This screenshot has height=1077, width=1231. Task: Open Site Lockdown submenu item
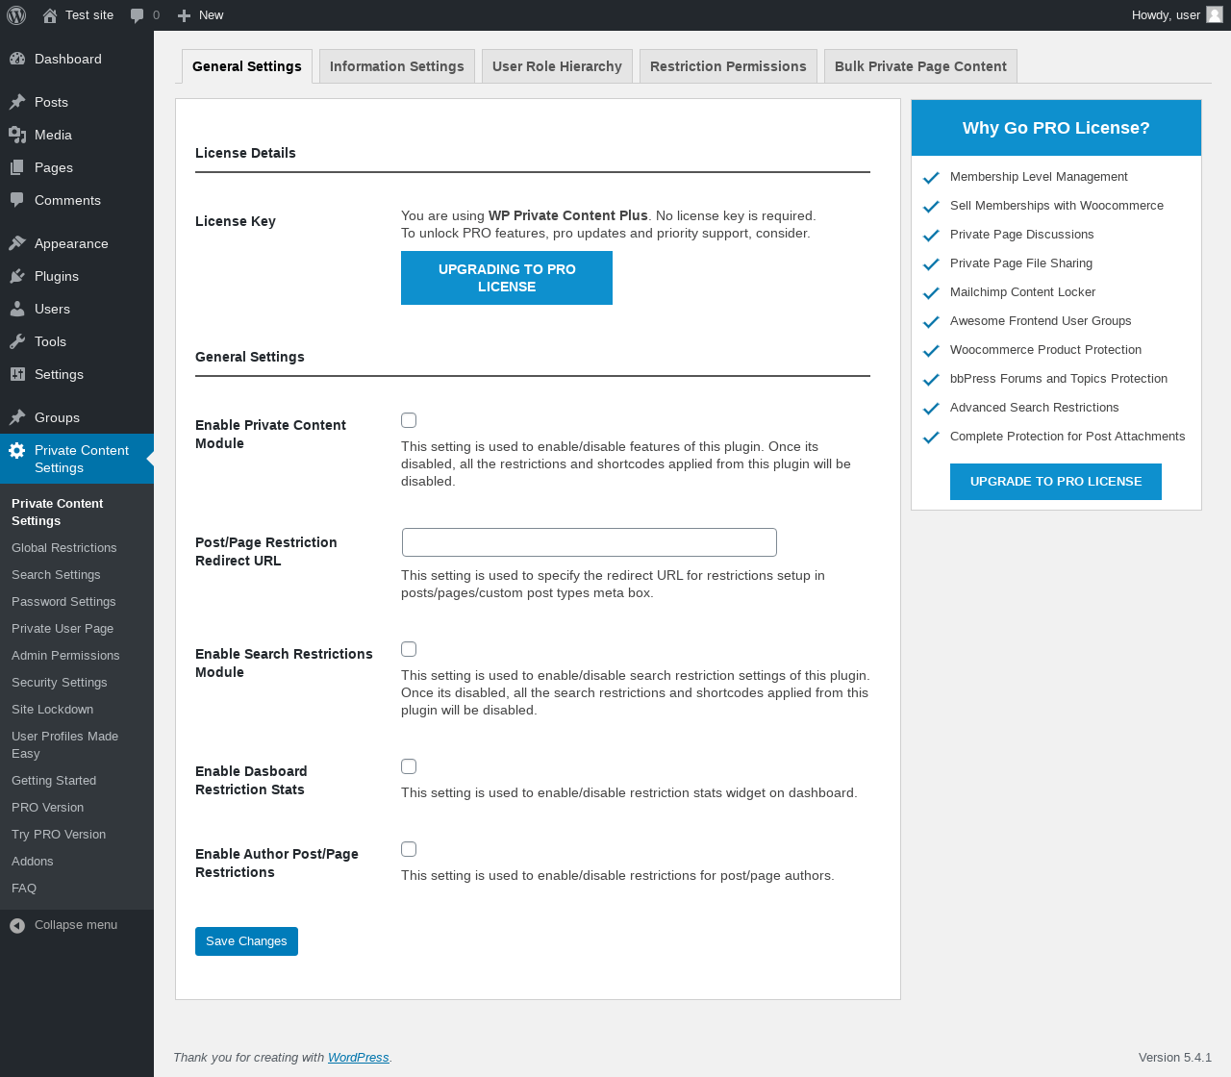[x=53, y=710]
